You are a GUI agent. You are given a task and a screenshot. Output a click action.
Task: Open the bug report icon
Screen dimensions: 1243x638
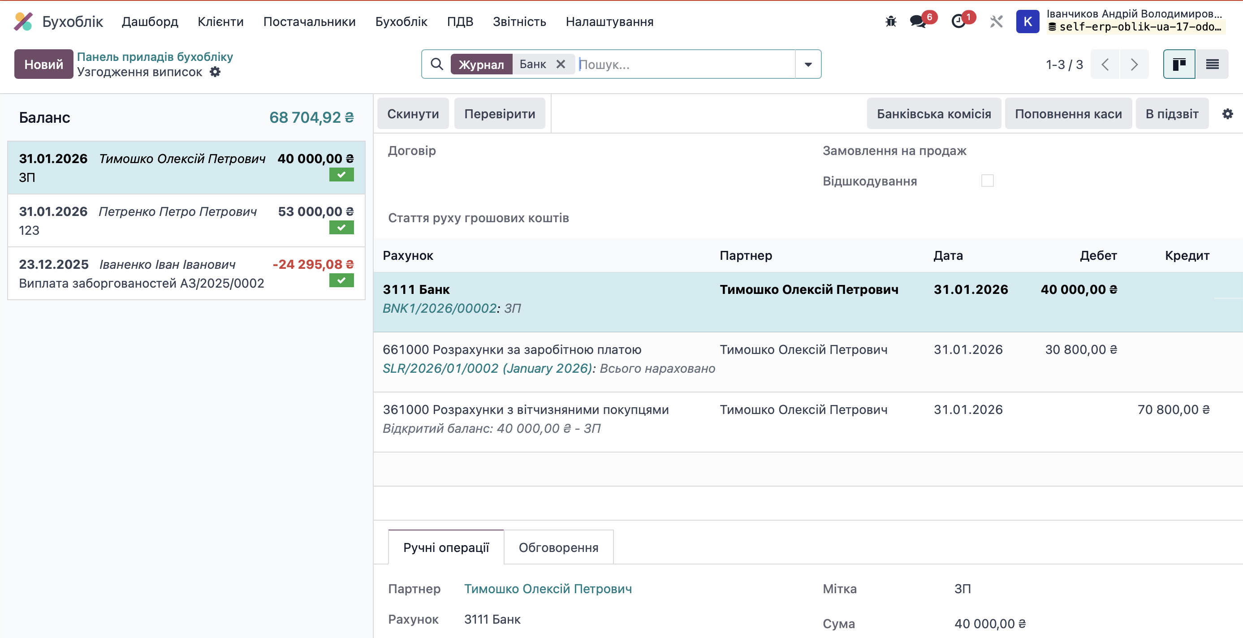[890, 21]
